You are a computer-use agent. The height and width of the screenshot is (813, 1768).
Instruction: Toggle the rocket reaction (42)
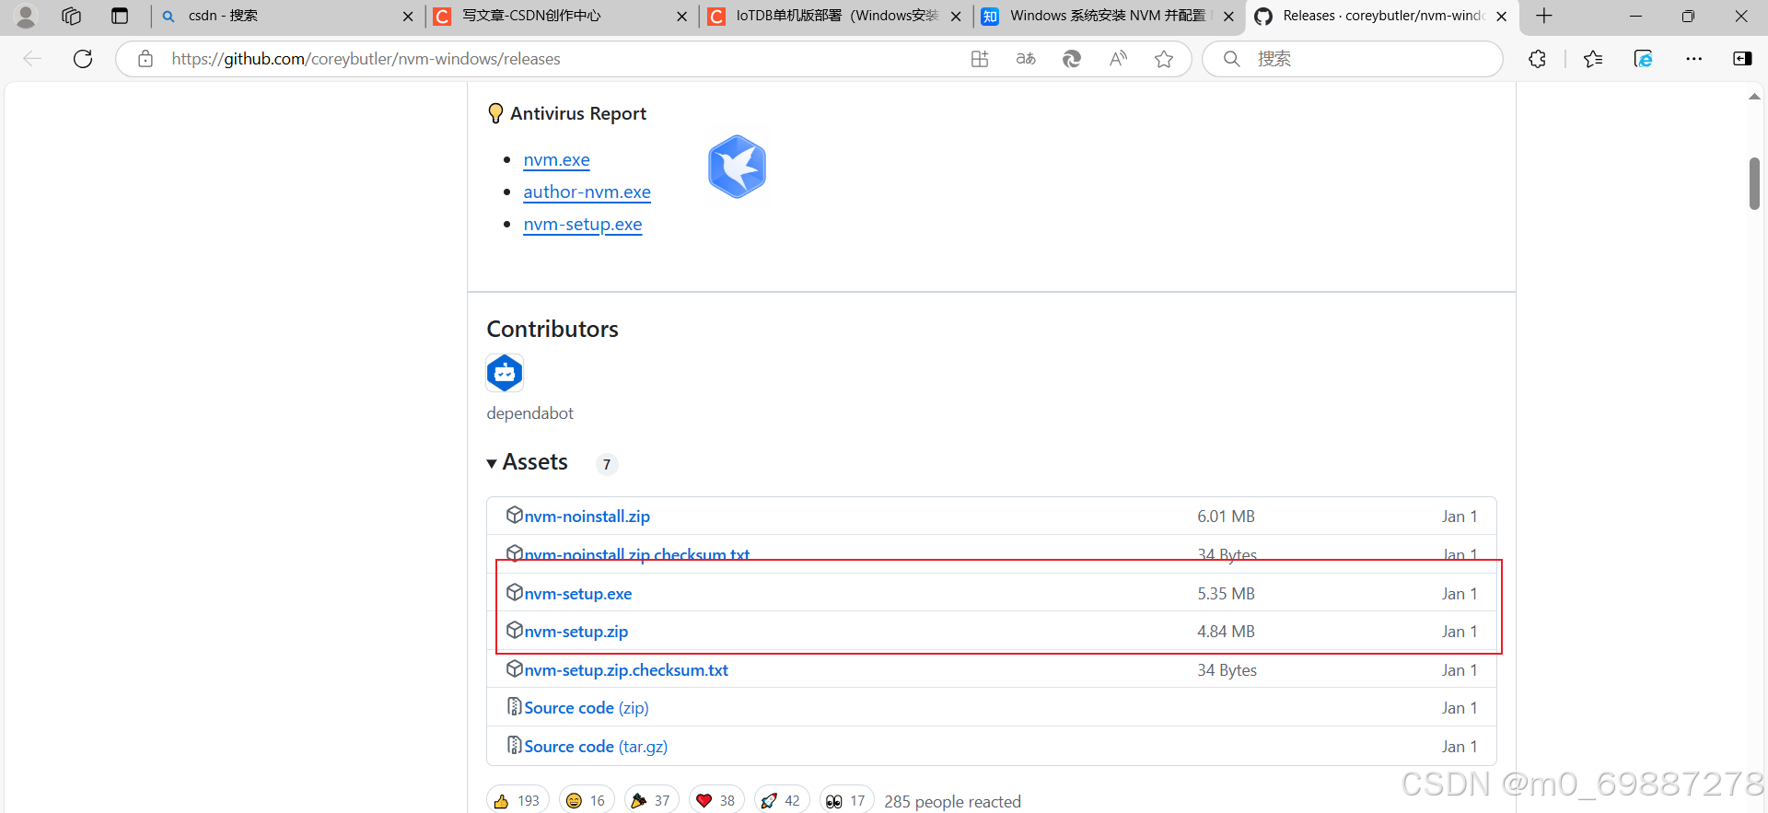(782, 800)
